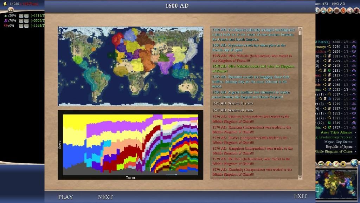Click the score graph over Turns

tap(130, 145)
